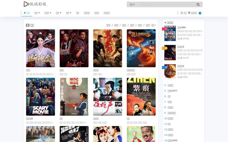
Task: Click the HD badge on 断魂剑 poster
Action: coord(41,65)
